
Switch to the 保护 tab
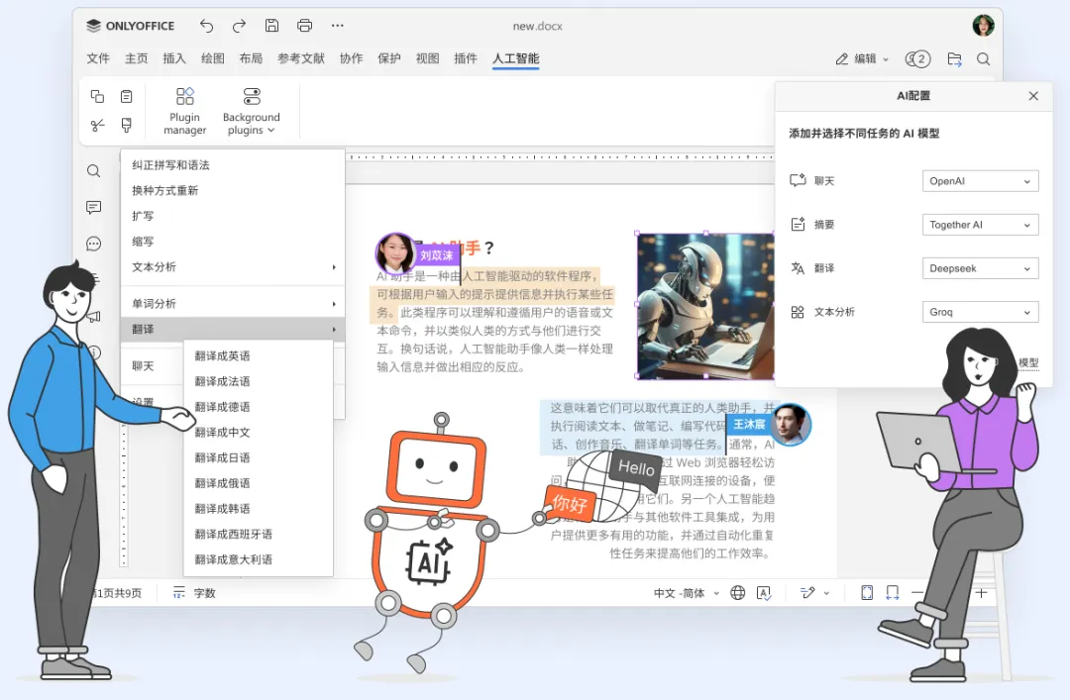pos(389,58)
